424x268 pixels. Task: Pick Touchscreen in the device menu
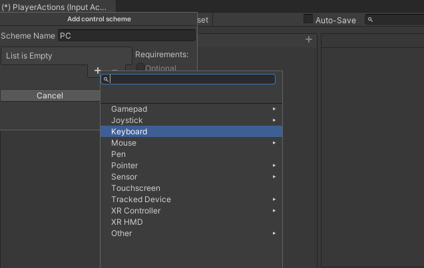pos(191,188)
